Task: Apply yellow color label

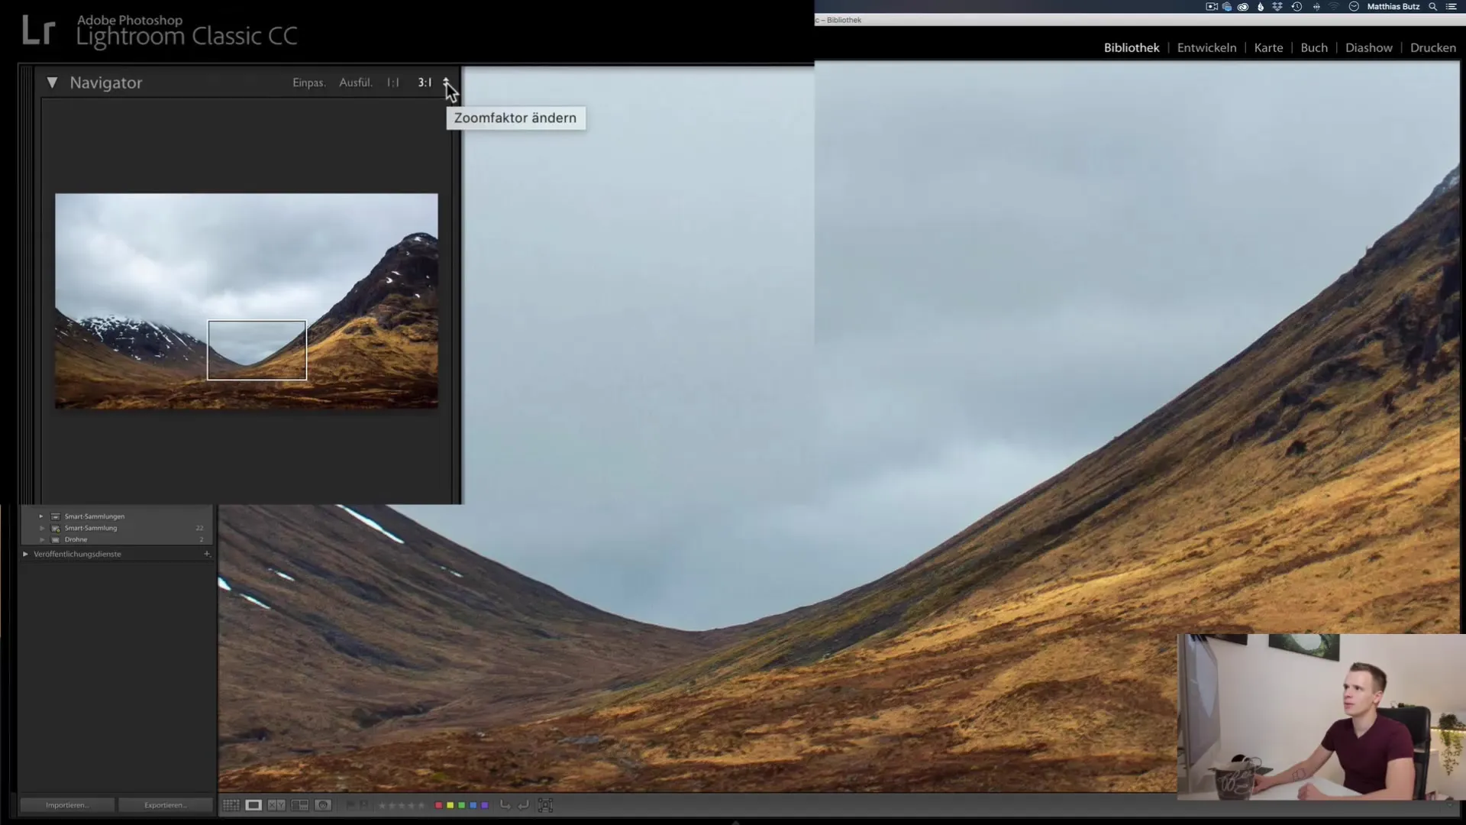Action: coord(450,805)
